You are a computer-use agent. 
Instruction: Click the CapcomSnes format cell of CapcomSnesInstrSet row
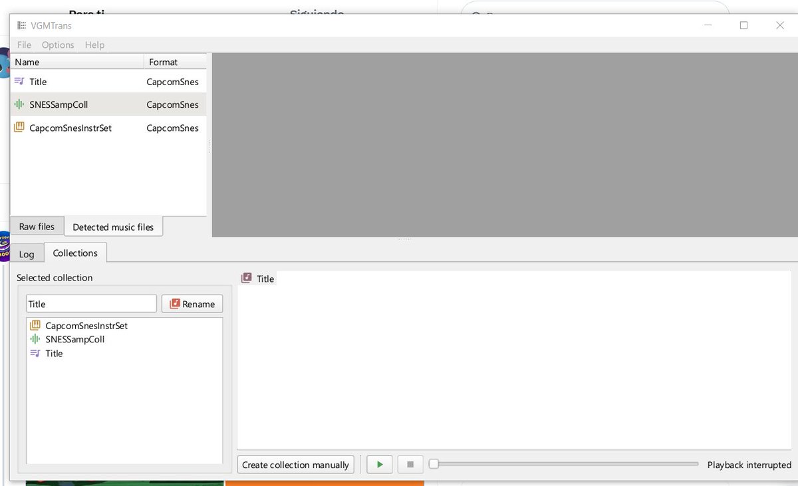coord(173,128)
